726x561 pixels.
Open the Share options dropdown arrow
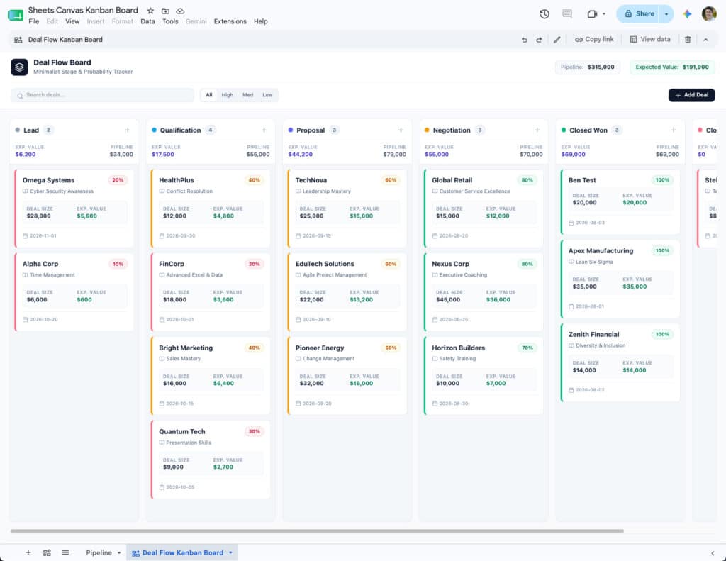tap(666, 14)
